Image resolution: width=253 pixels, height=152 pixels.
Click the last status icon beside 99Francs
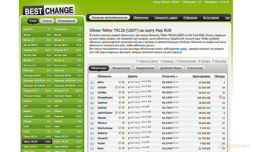coord(123,123)
